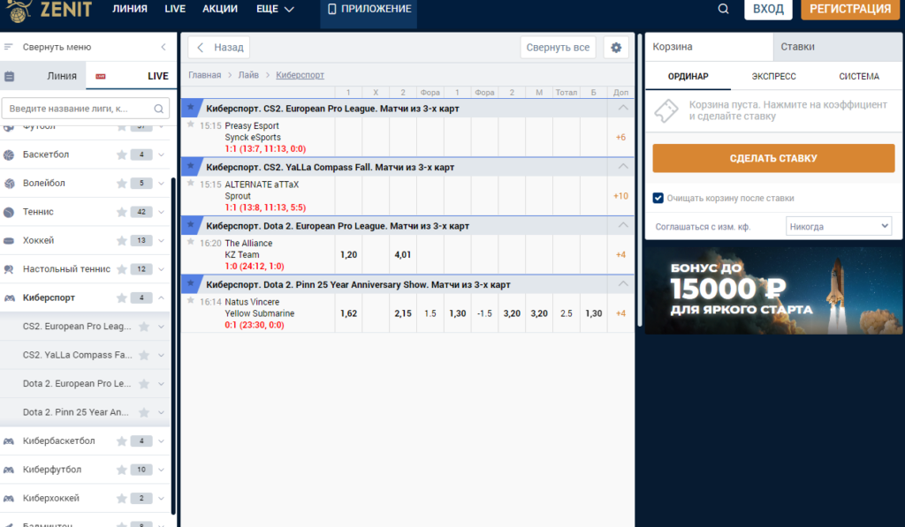The image size is (905, 527).
Task: Open +10 extra markets for ALTERNATE aTTaX
Action: pyautogui.click(x=620, y=196)
